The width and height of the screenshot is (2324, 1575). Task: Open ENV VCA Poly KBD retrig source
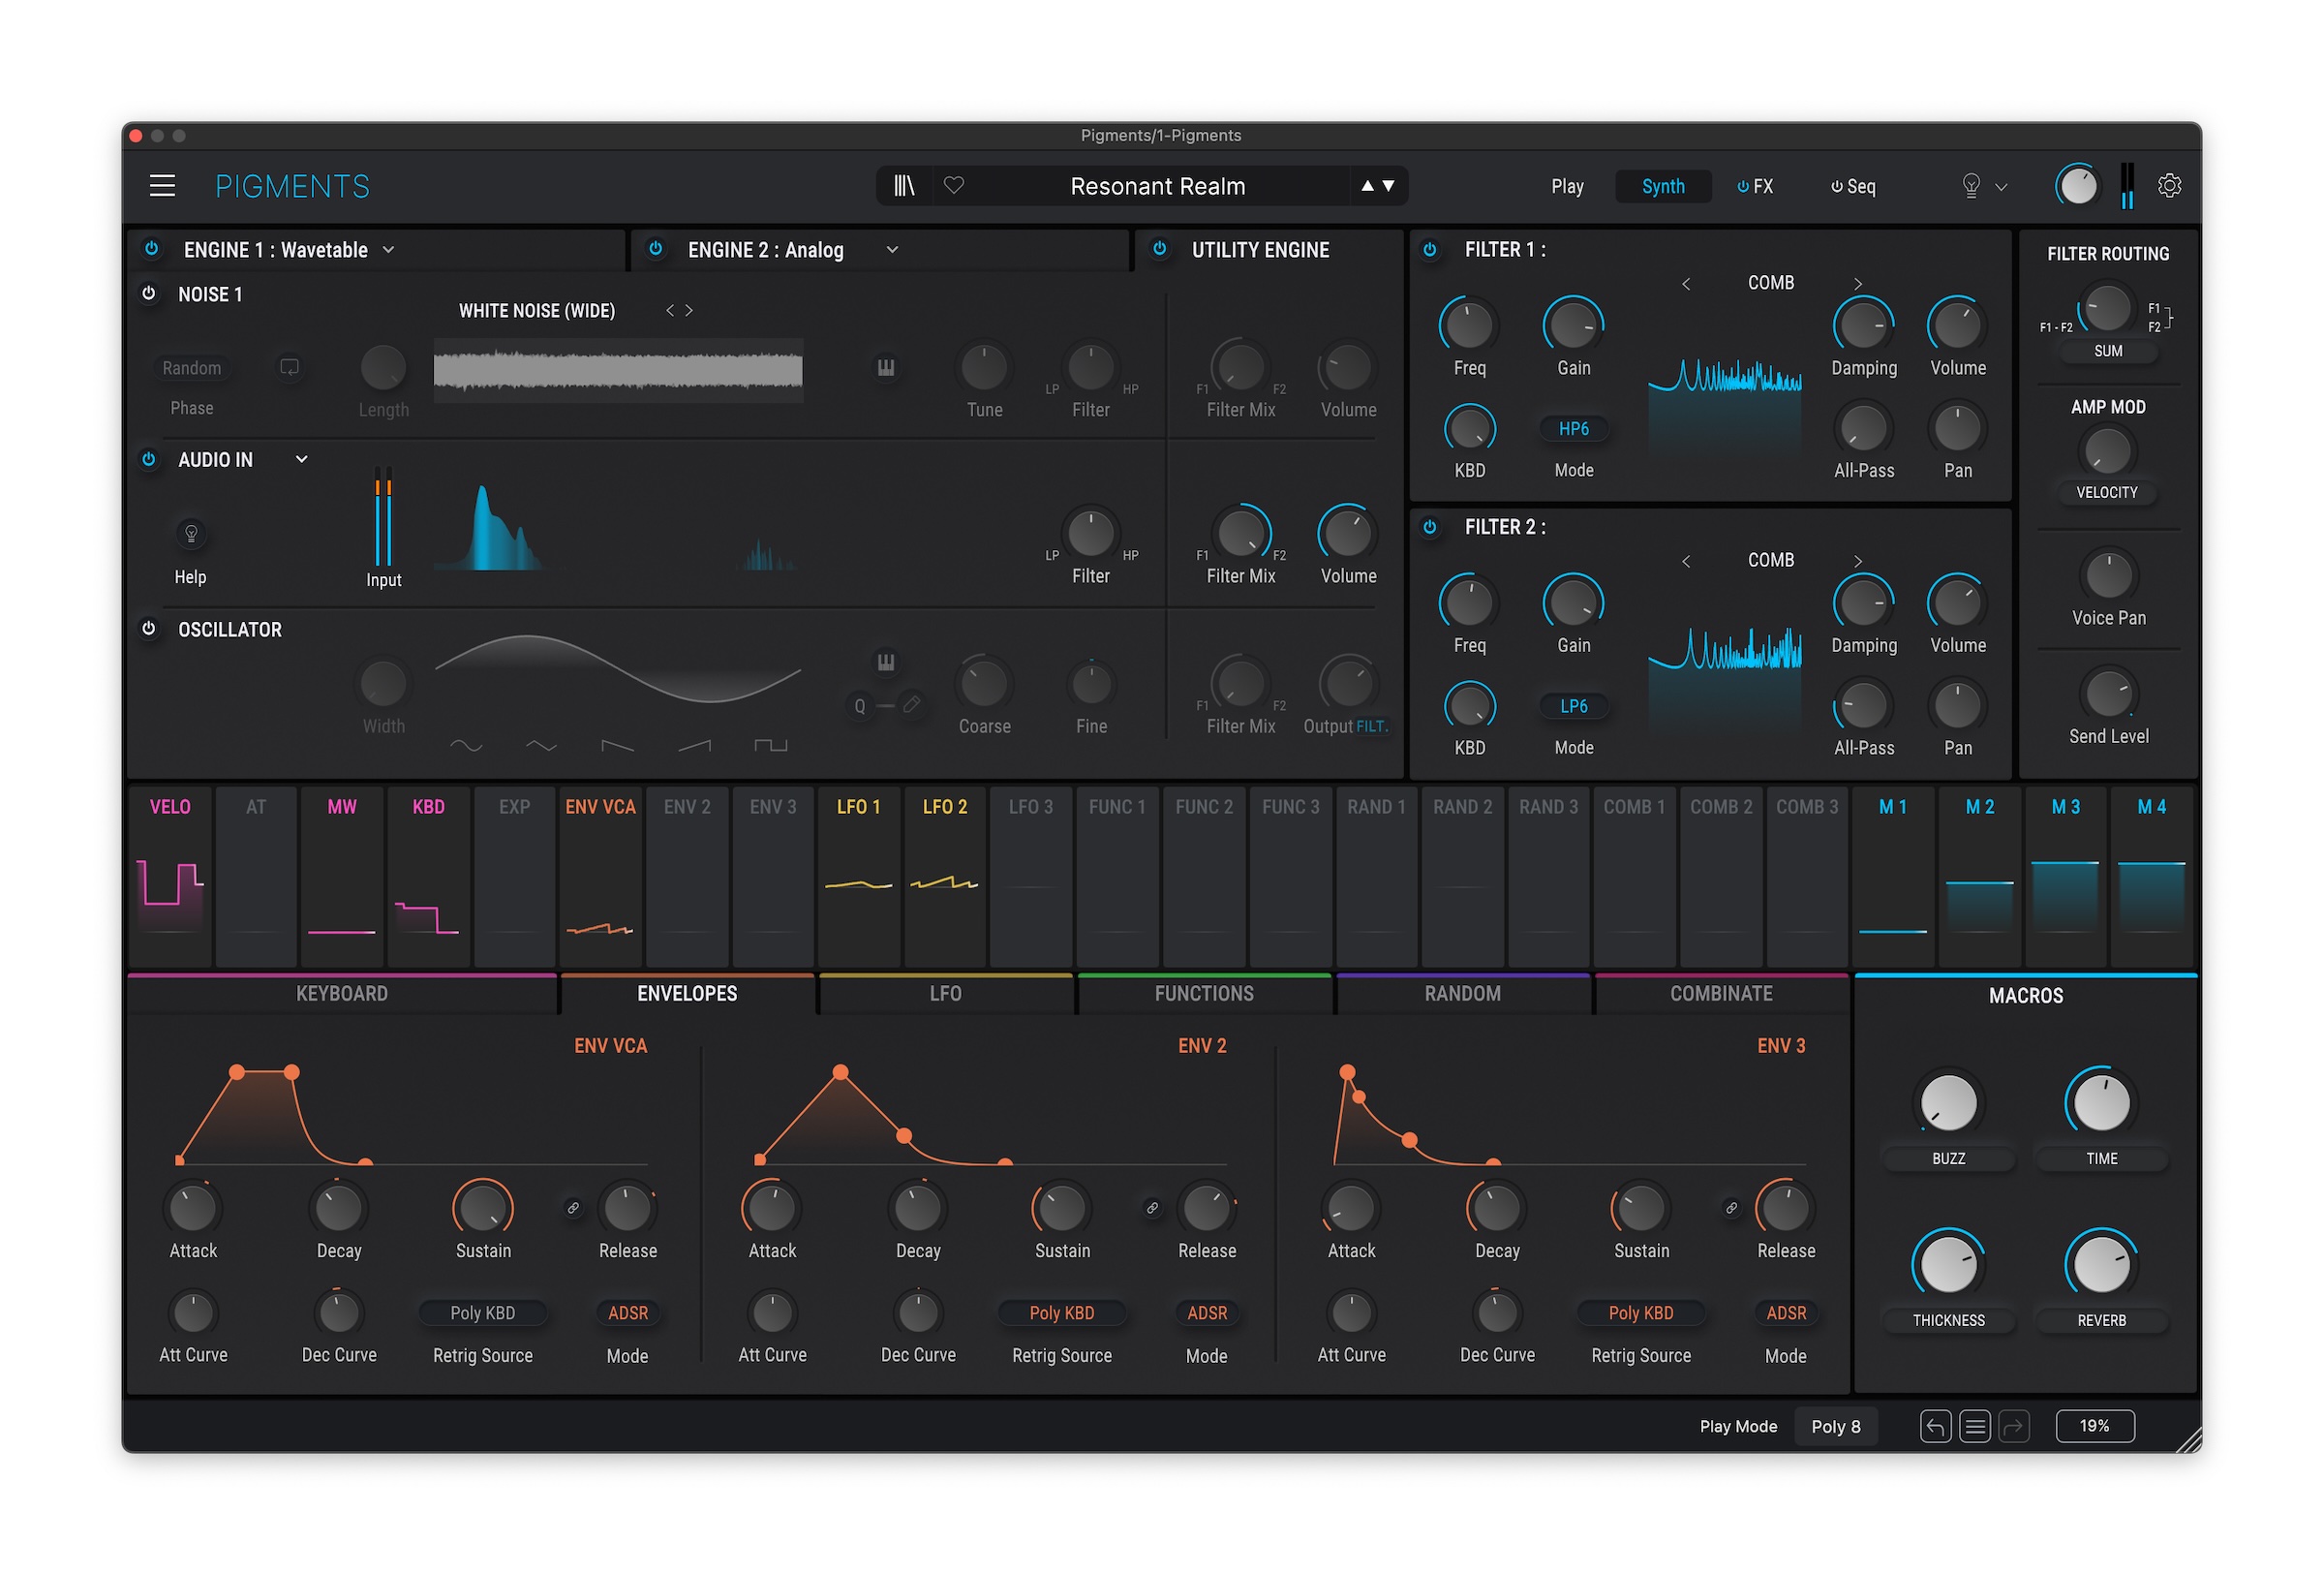(483, 1313)
